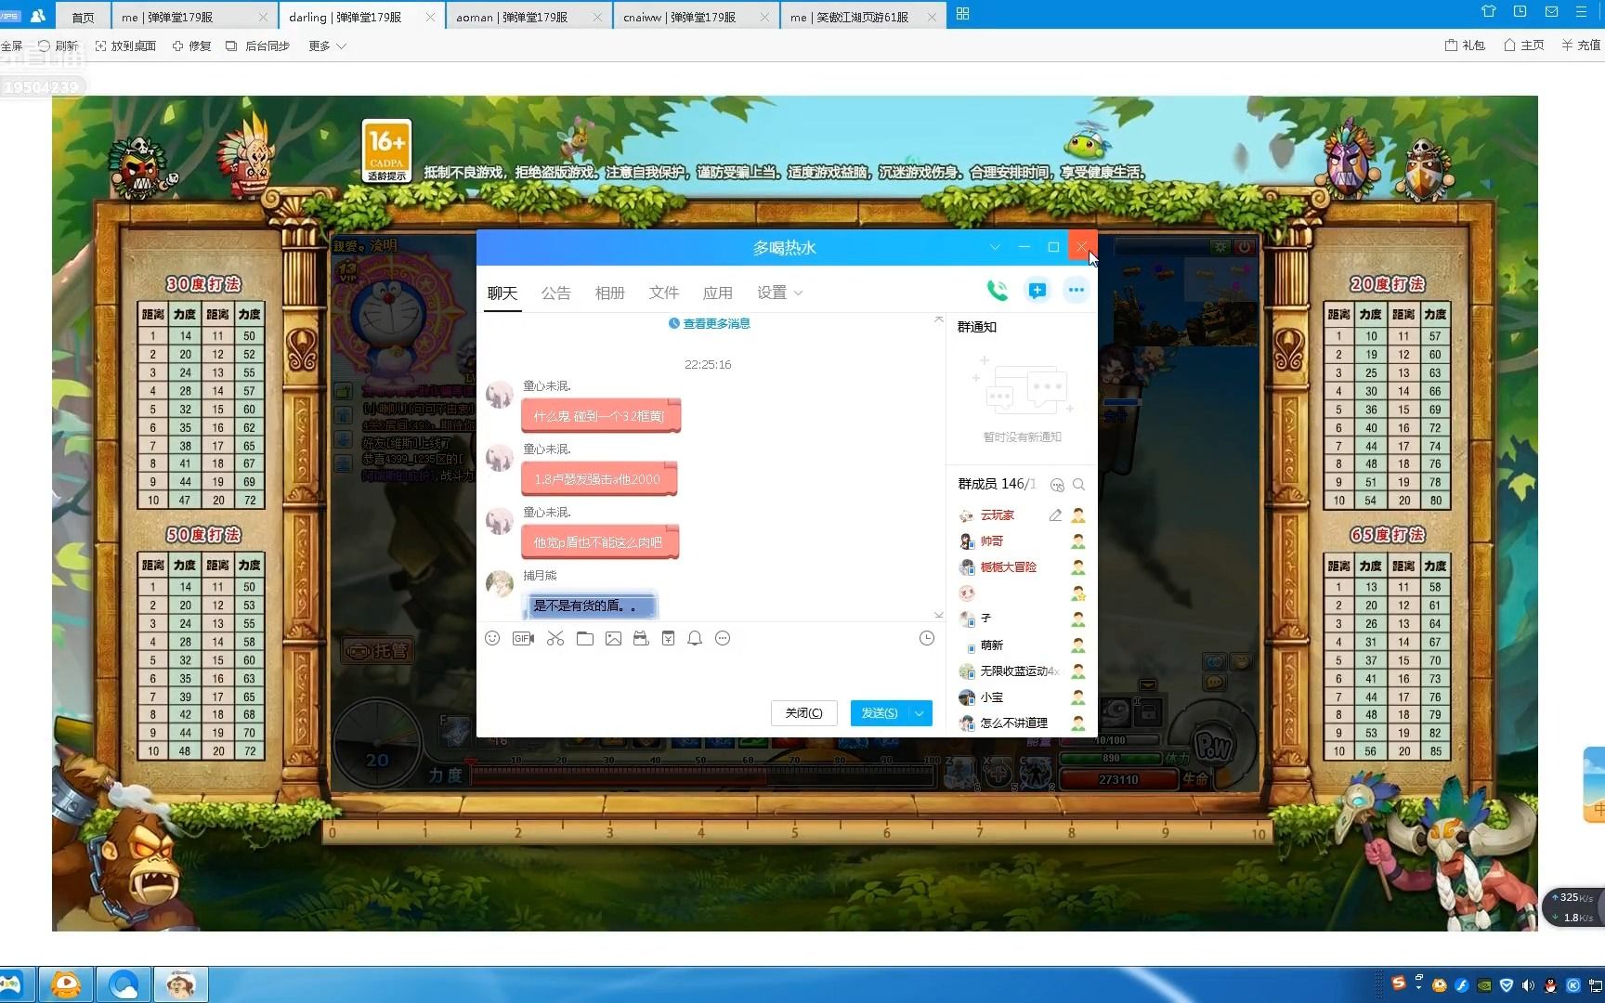Select member 帅哥 in member list
1605x1003 pixels.
pyautogui.click(x=1022, y=541)
